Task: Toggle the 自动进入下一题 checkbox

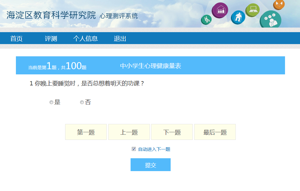Action: [134, 149]
